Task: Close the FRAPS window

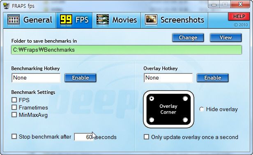Action: pyautogui.click(x=240, y=4)
